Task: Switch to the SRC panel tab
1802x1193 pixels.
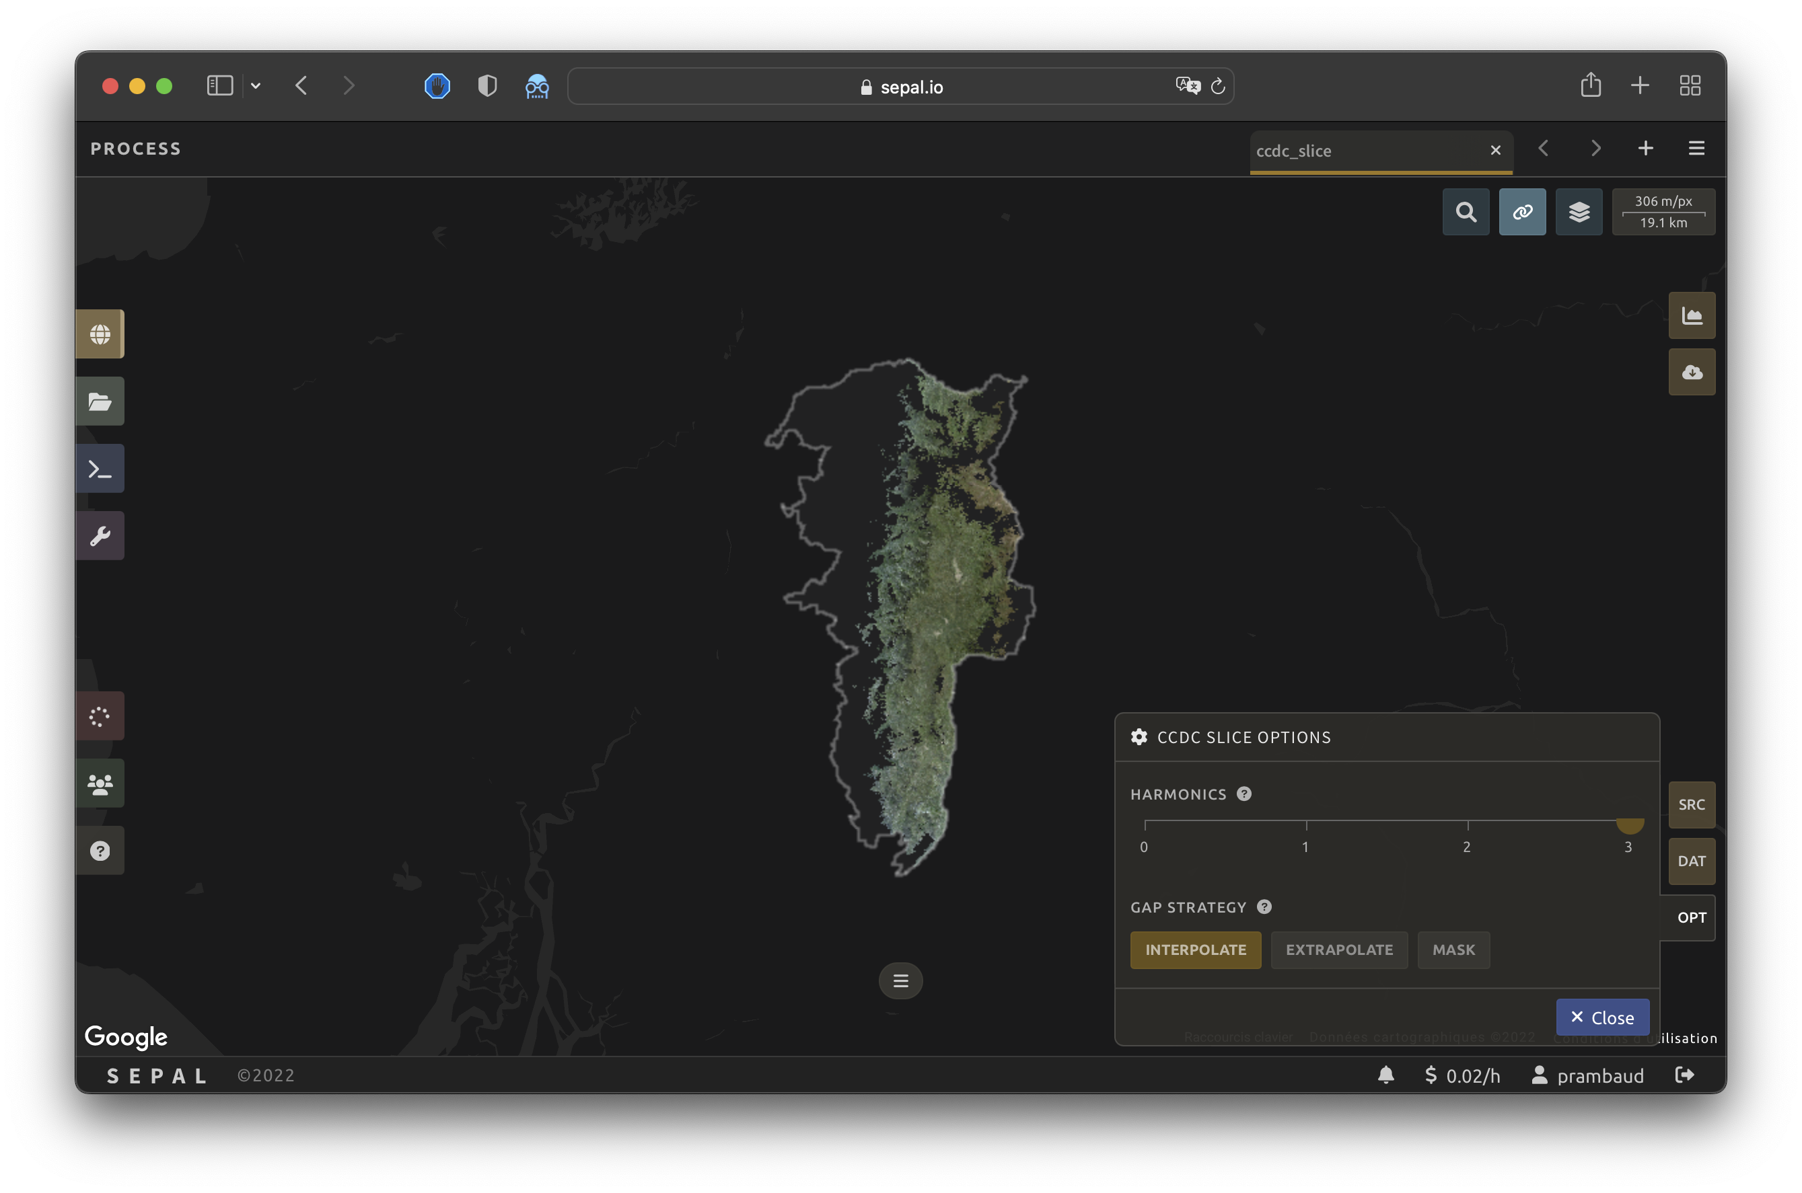Action: [1692, 804]
